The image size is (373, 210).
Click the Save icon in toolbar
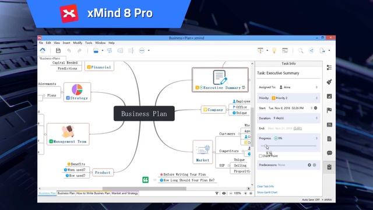(58, 51)
